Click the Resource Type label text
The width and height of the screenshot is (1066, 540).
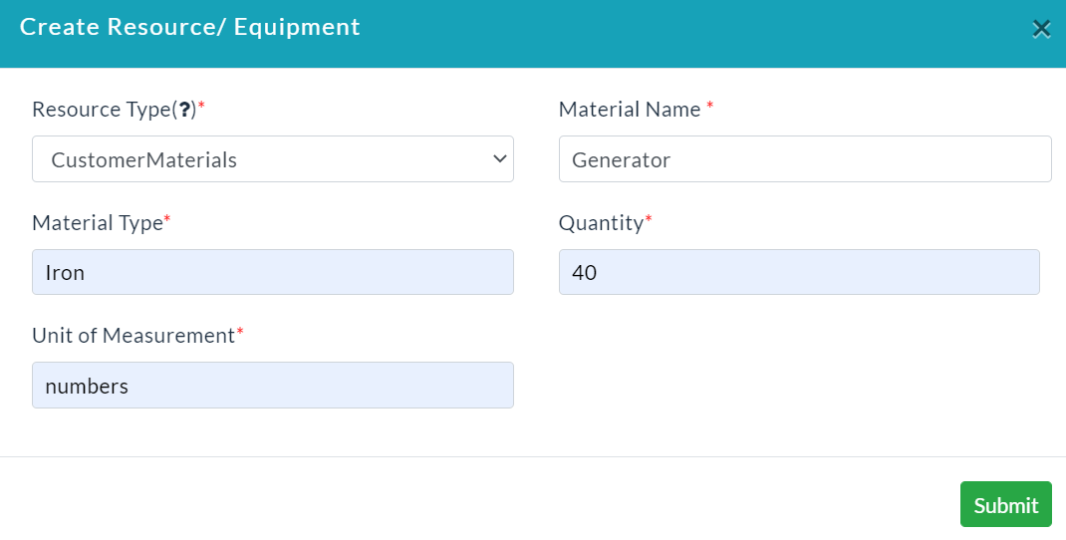pos(102,110)
